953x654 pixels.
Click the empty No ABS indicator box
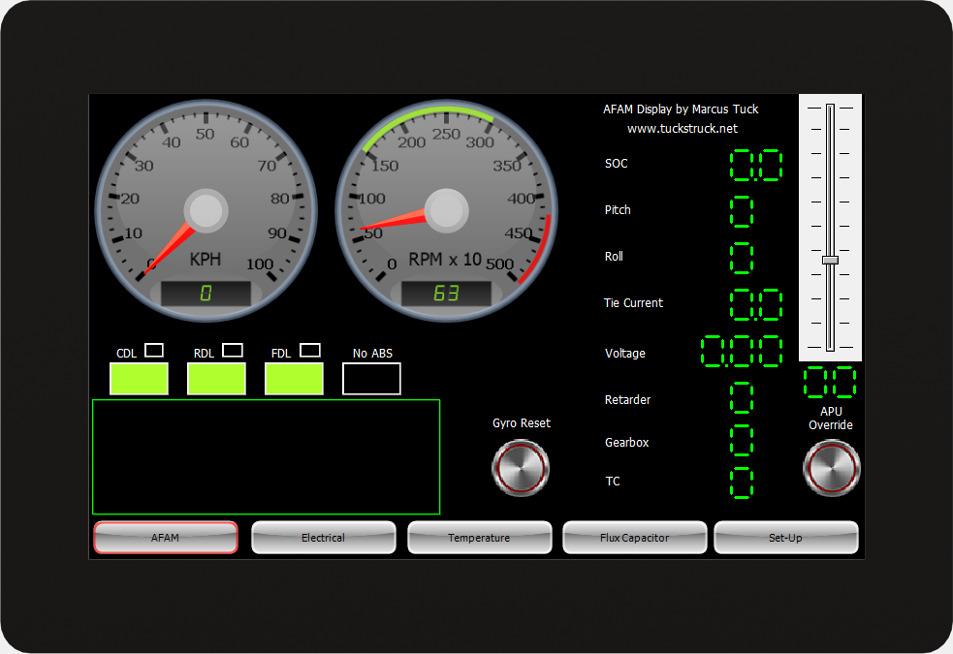pos(371,379)
